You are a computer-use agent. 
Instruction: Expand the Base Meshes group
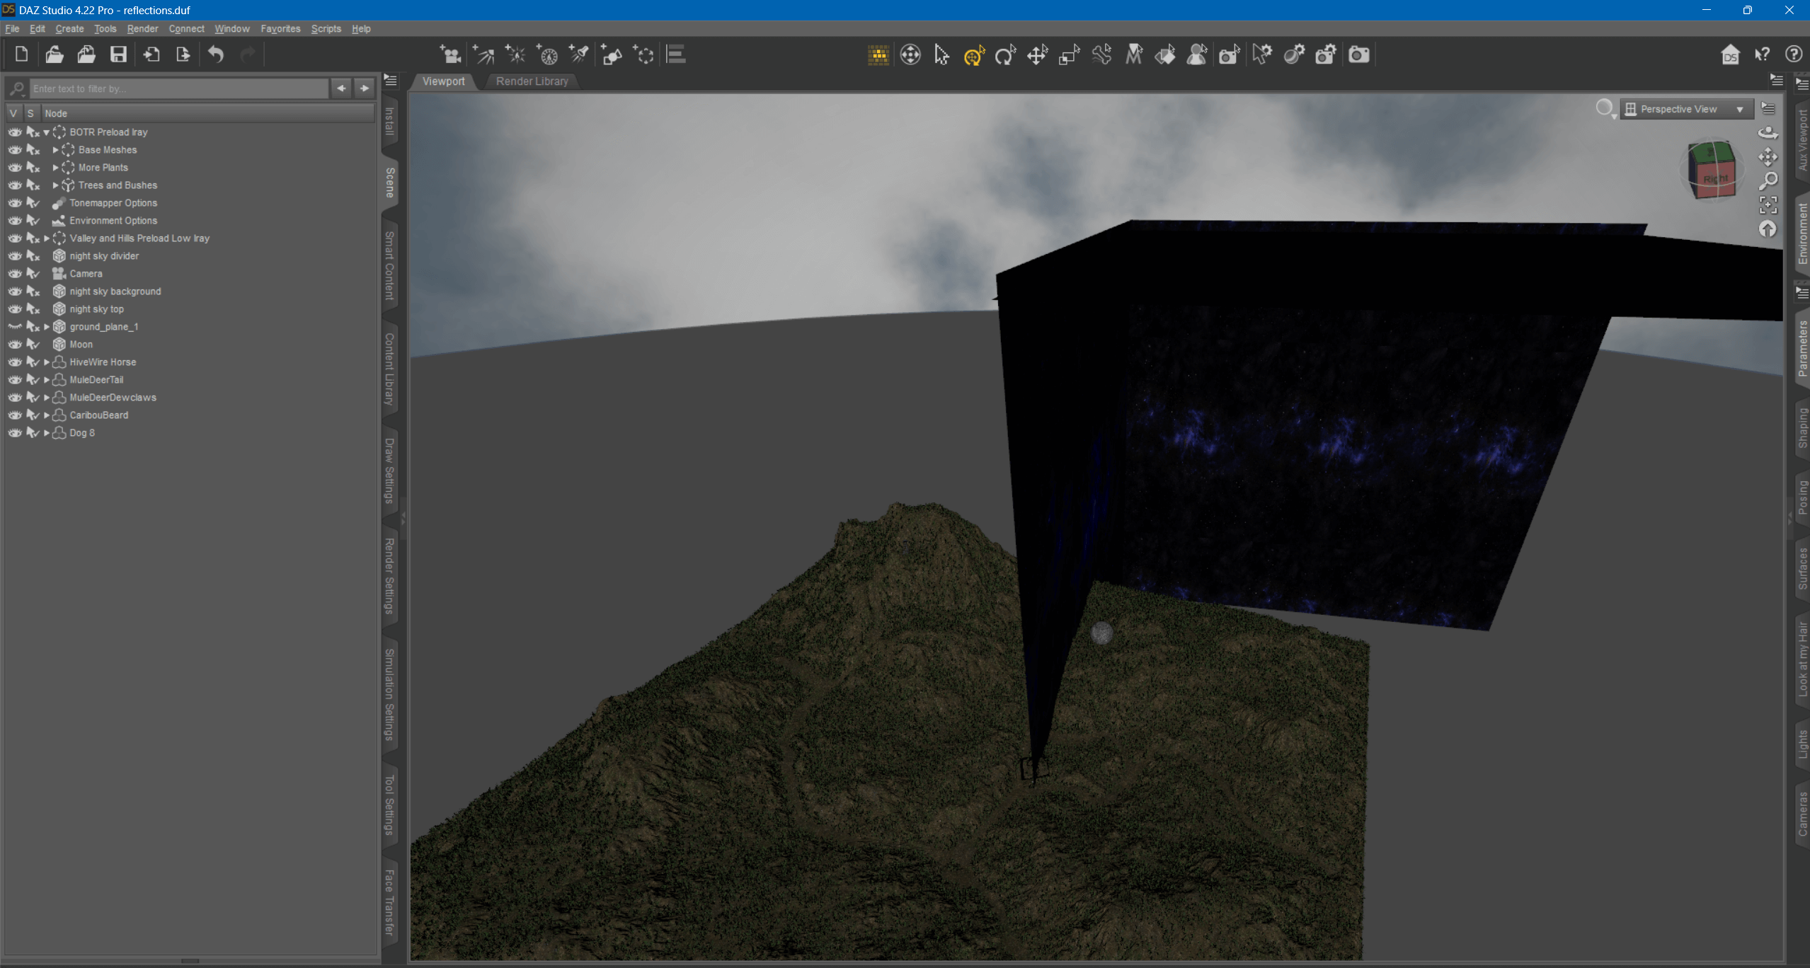coord(55,150)
